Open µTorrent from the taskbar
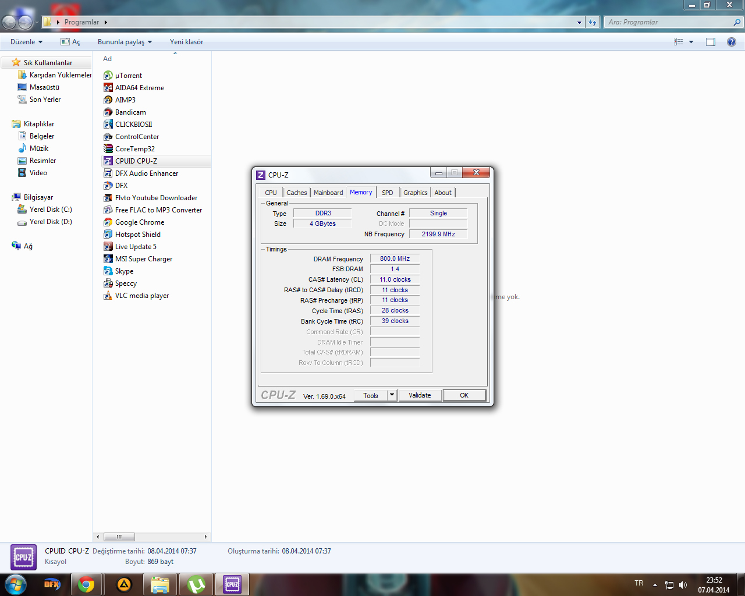745x596 pixels. 196,584
